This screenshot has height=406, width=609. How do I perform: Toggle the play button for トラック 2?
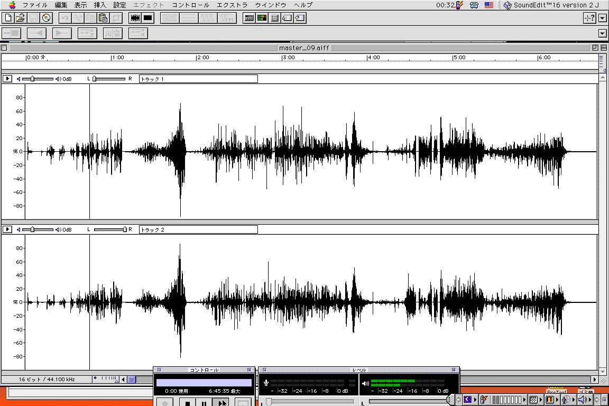tap(7, 229)
